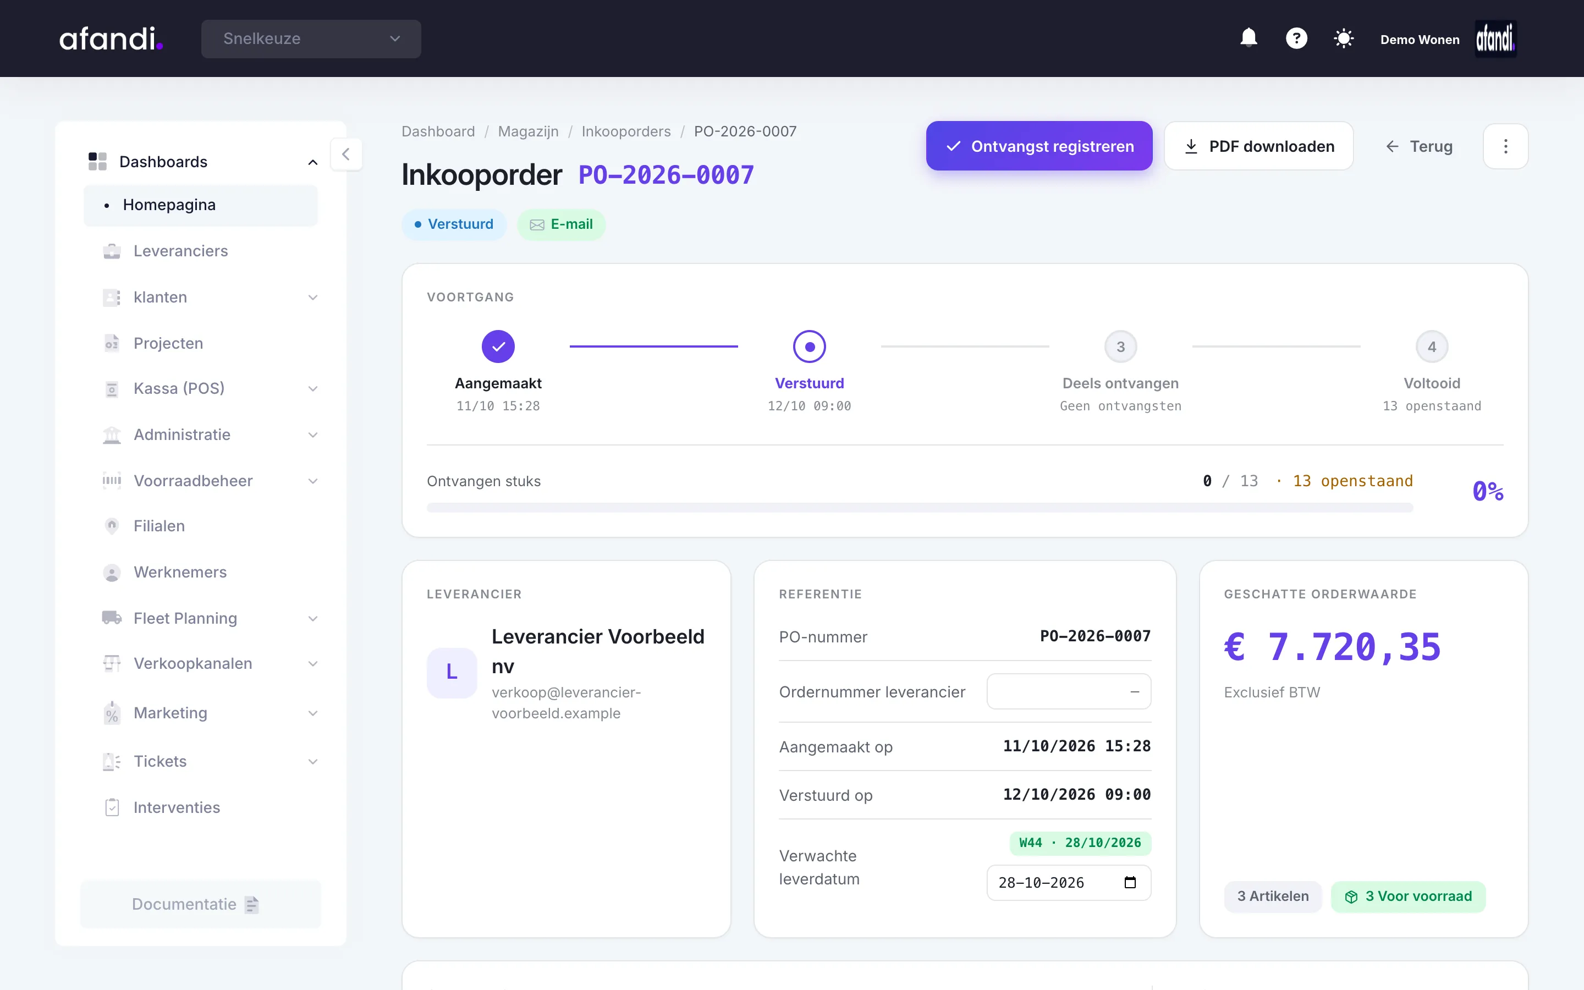Go back with the Terug button
Viewport: 1584px width, 990px height.
pos(1418,146)
